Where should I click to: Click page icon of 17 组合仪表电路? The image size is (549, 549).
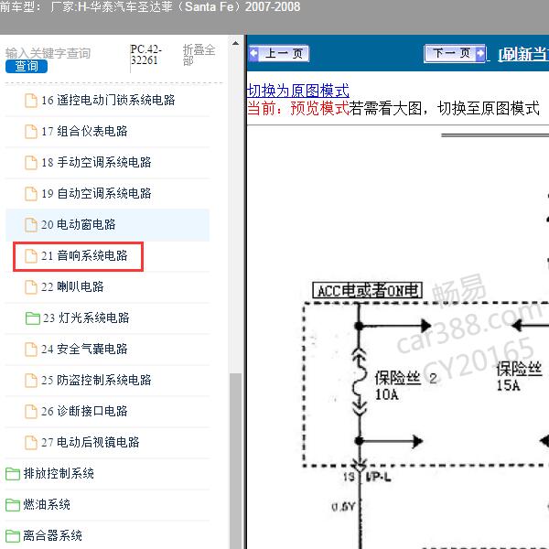point(31,132)
